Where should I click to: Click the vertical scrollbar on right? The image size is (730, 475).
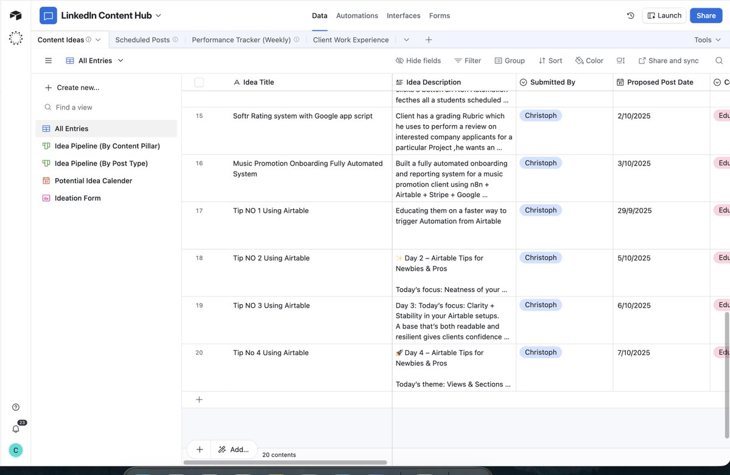[727, 375]
